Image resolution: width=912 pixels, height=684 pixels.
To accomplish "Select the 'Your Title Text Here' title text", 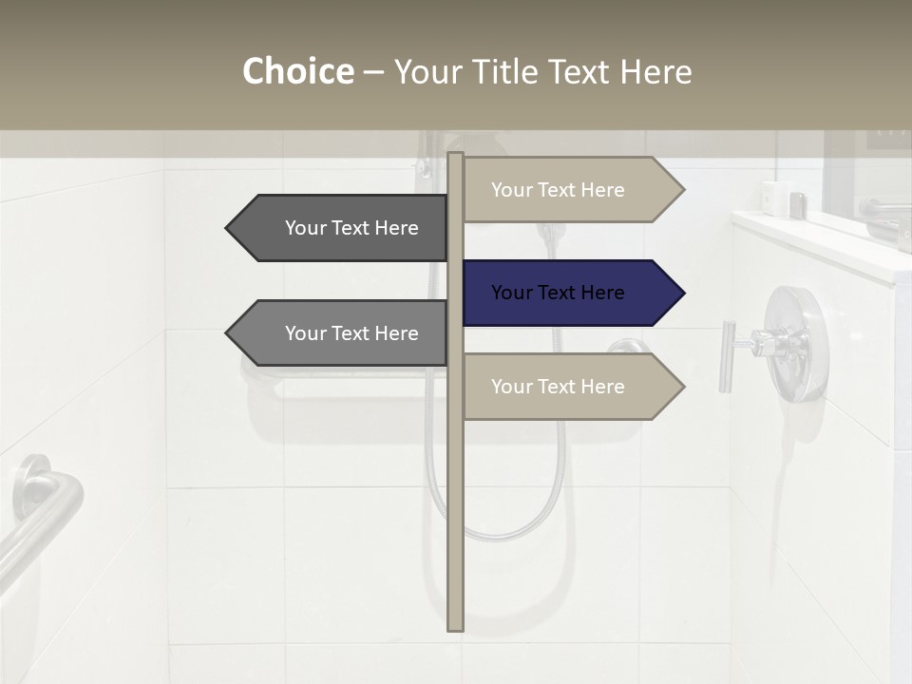I will (542, 71).
